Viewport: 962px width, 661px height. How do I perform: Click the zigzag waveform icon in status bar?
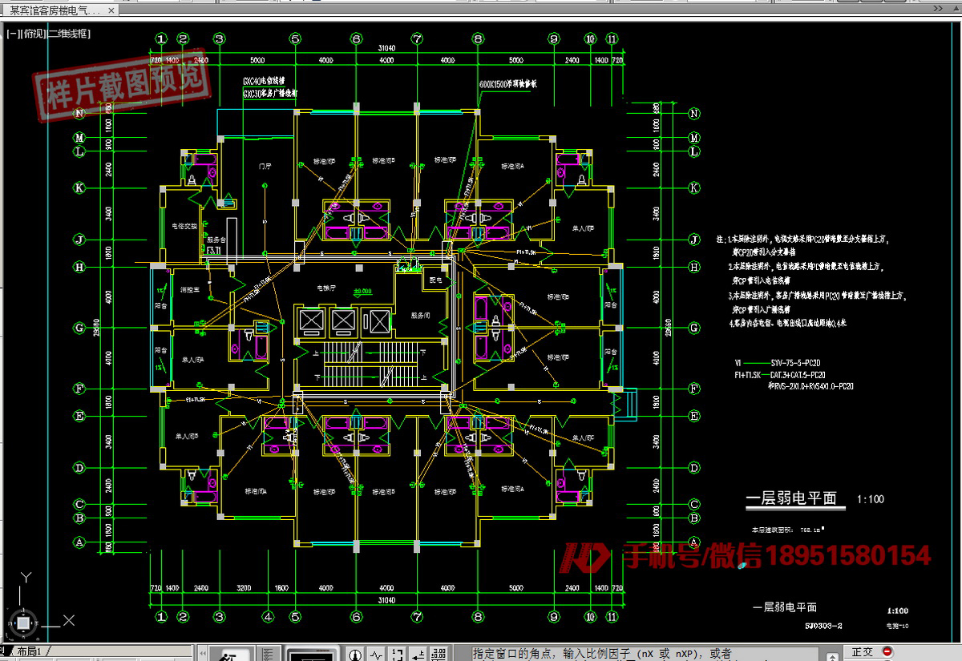377,654
